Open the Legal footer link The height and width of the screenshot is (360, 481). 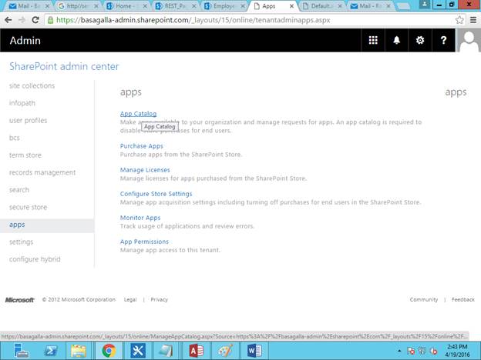tap(130, 300)
